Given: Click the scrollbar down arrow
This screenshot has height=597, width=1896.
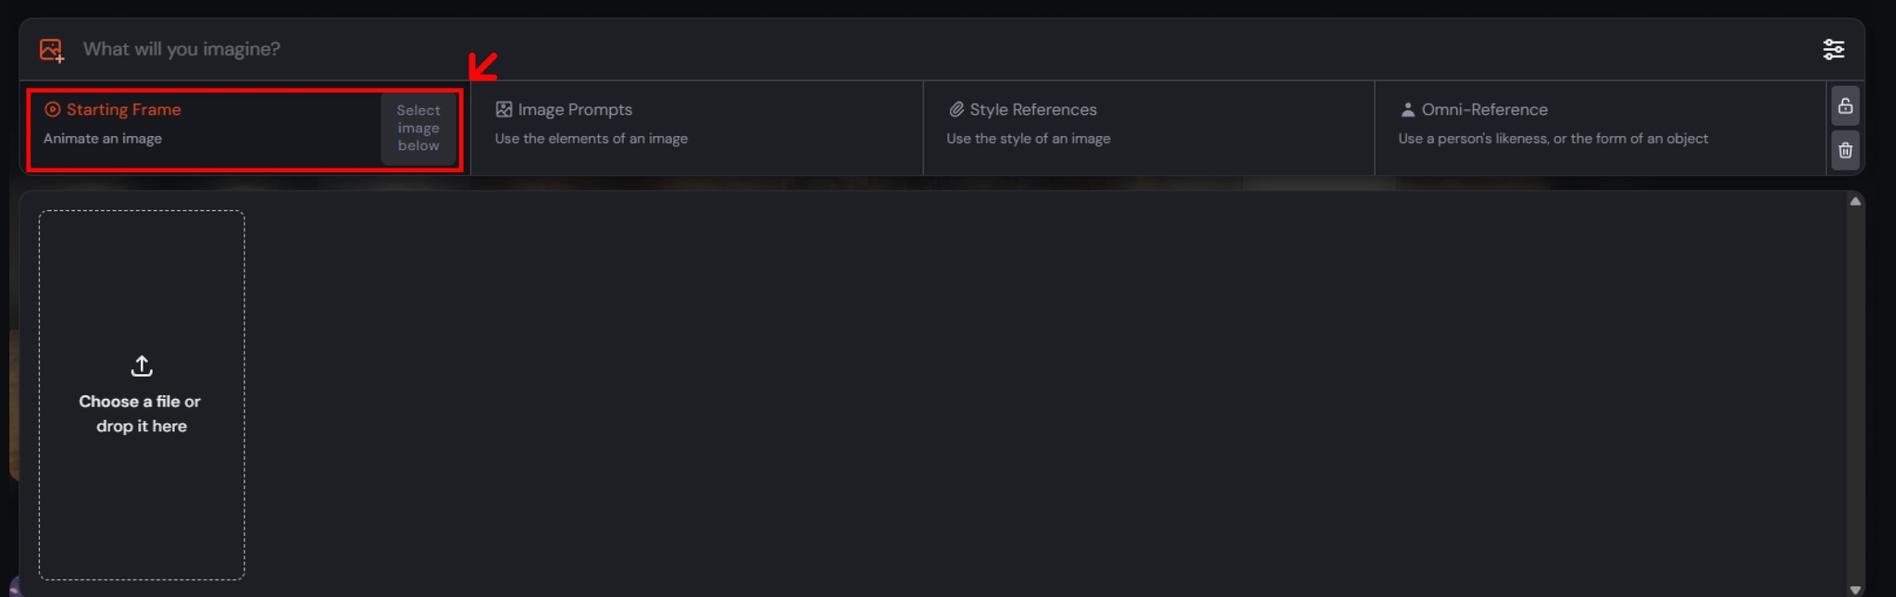Looking at the screenshot, I should click(x=1855, y=590).
